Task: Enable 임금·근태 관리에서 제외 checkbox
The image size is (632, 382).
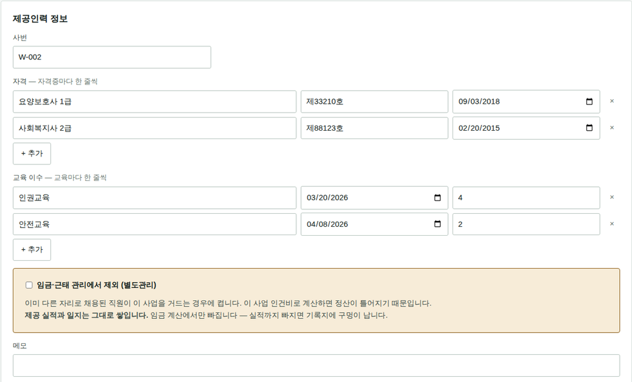Action: (x=29, y=285)
